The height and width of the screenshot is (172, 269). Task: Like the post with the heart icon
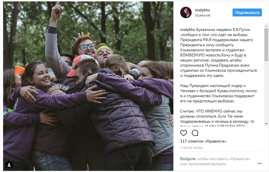click(x=184, y=133)
